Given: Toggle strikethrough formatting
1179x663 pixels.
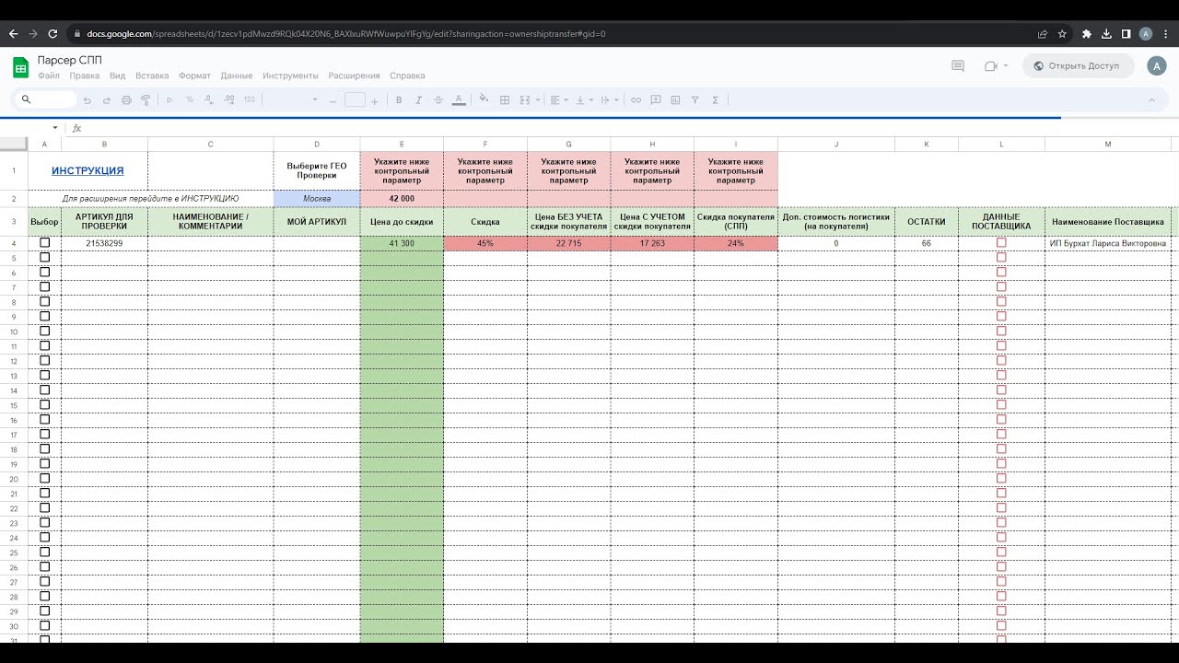Looking at the screenshot, I should click(x=438, y=99).
